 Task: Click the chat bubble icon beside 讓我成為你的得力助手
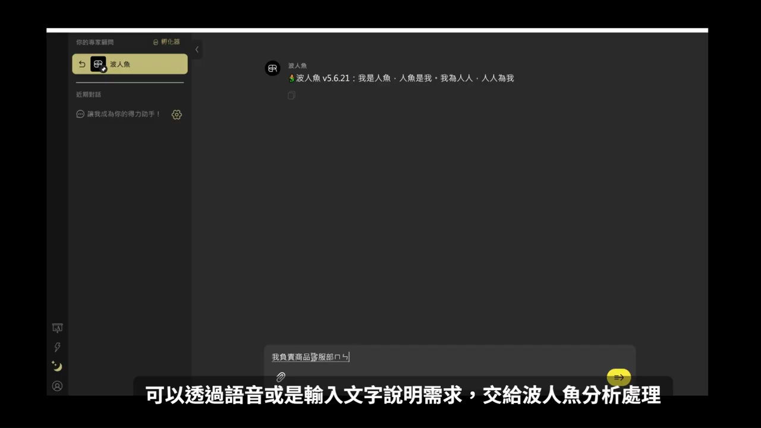pyautogui.click(x=80, y=114)
